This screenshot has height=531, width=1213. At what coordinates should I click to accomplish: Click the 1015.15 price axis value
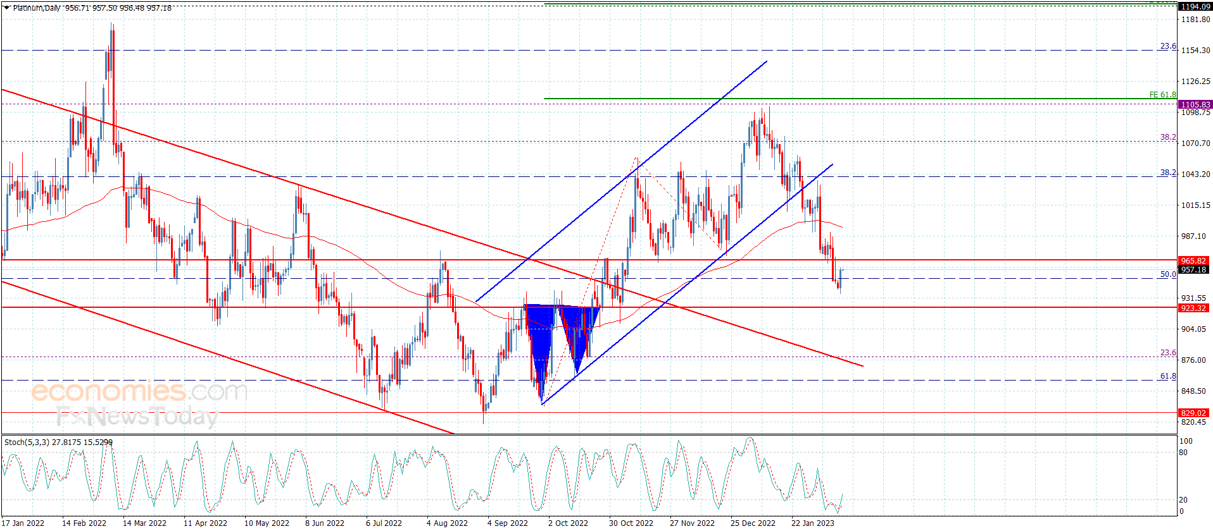(x=1195, y=205)
